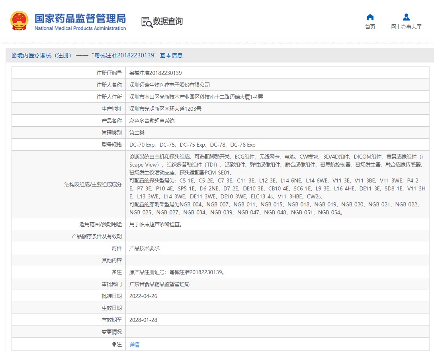This screenshot has width=434, height=353.
Task: Go to 网上办事大厅 text link
Action: click(x=406, y=27)
